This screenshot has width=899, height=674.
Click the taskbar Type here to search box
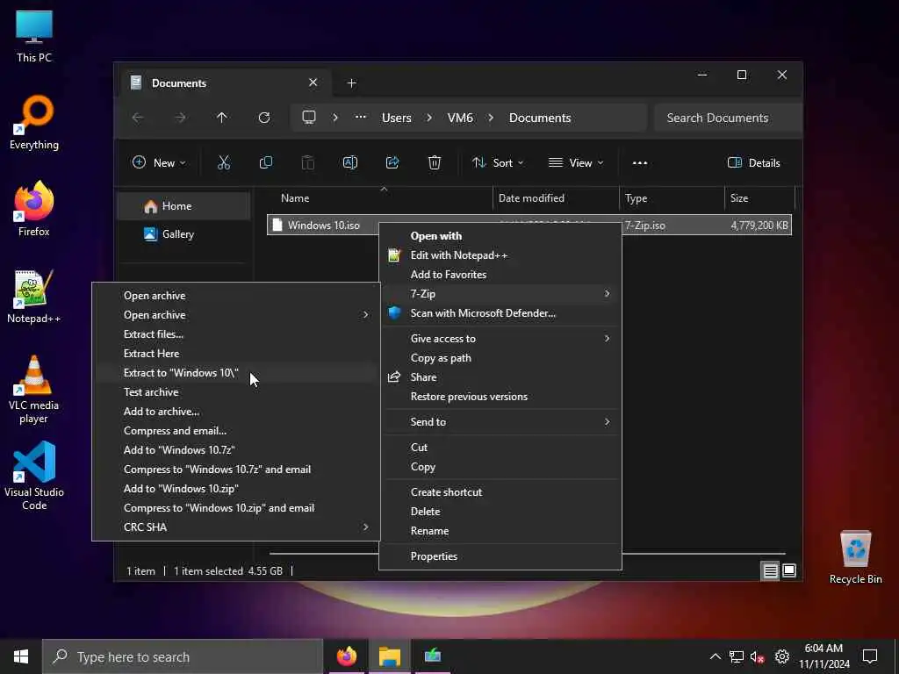(x=183, y=656)
